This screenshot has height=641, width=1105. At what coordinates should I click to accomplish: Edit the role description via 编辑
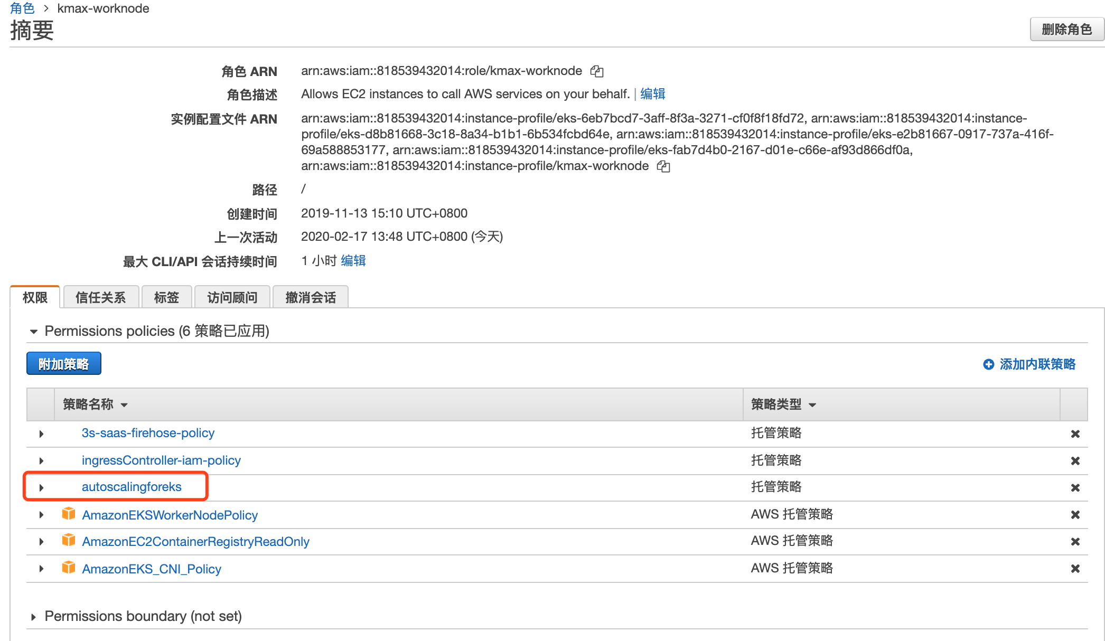[x=652, y=94]
